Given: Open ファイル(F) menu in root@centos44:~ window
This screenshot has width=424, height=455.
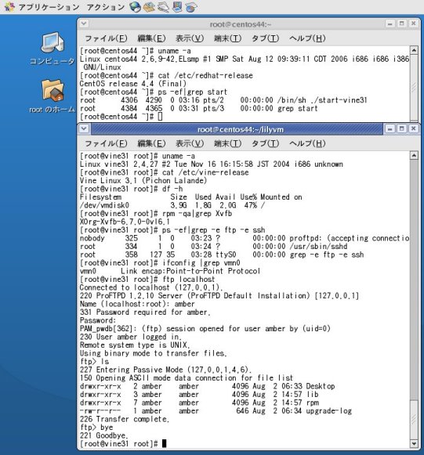Looking at the screenshot, I should tap(106, 38).
